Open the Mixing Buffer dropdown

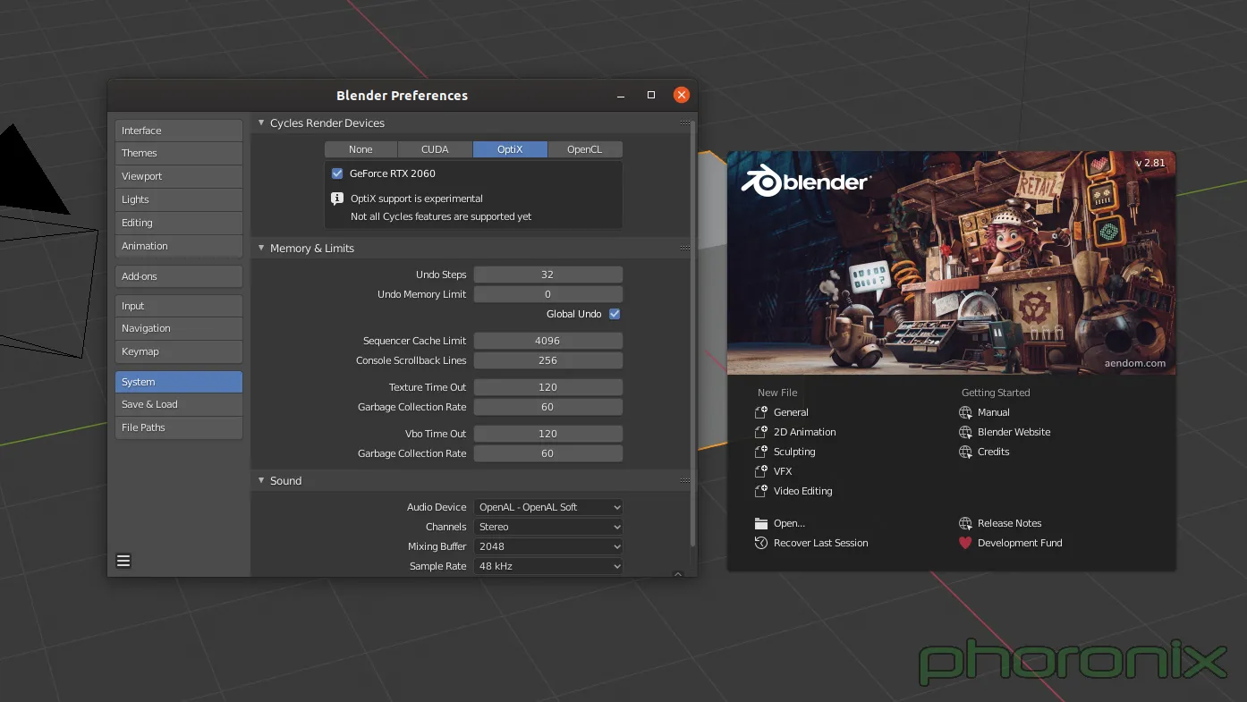coord(548,546)
